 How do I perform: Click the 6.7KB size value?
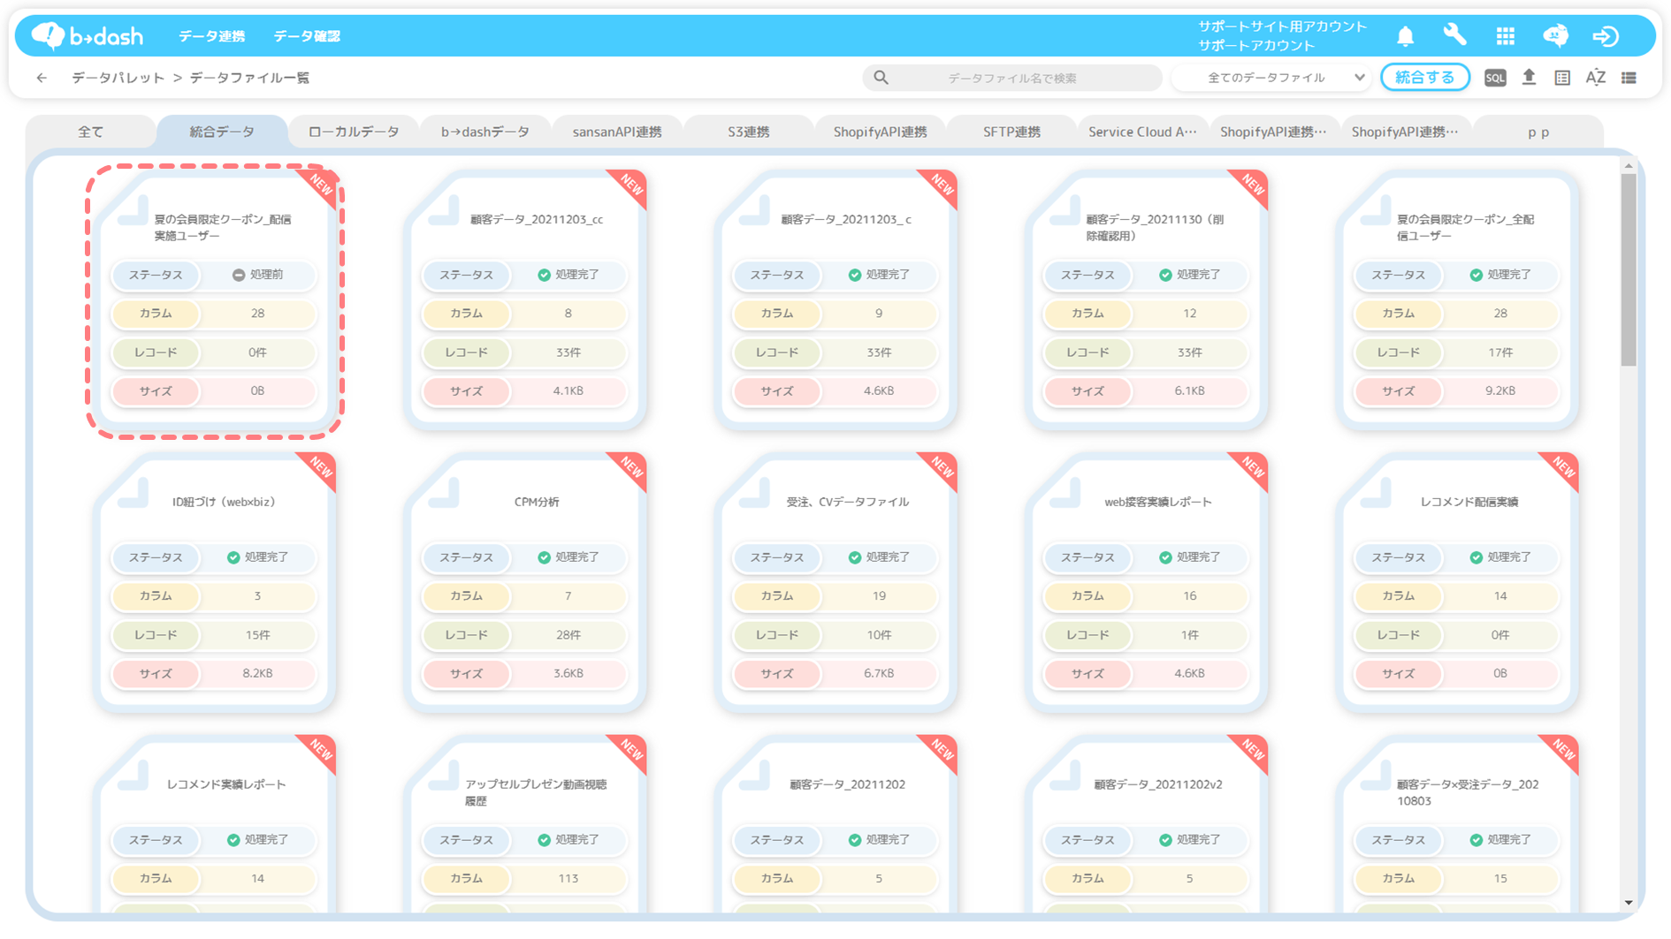(x=879, y=673)
